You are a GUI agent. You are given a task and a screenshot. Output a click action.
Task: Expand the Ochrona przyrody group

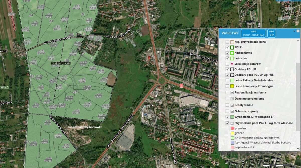(232, 111)
